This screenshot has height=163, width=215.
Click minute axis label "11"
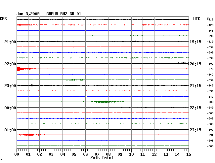click(143, 154)
